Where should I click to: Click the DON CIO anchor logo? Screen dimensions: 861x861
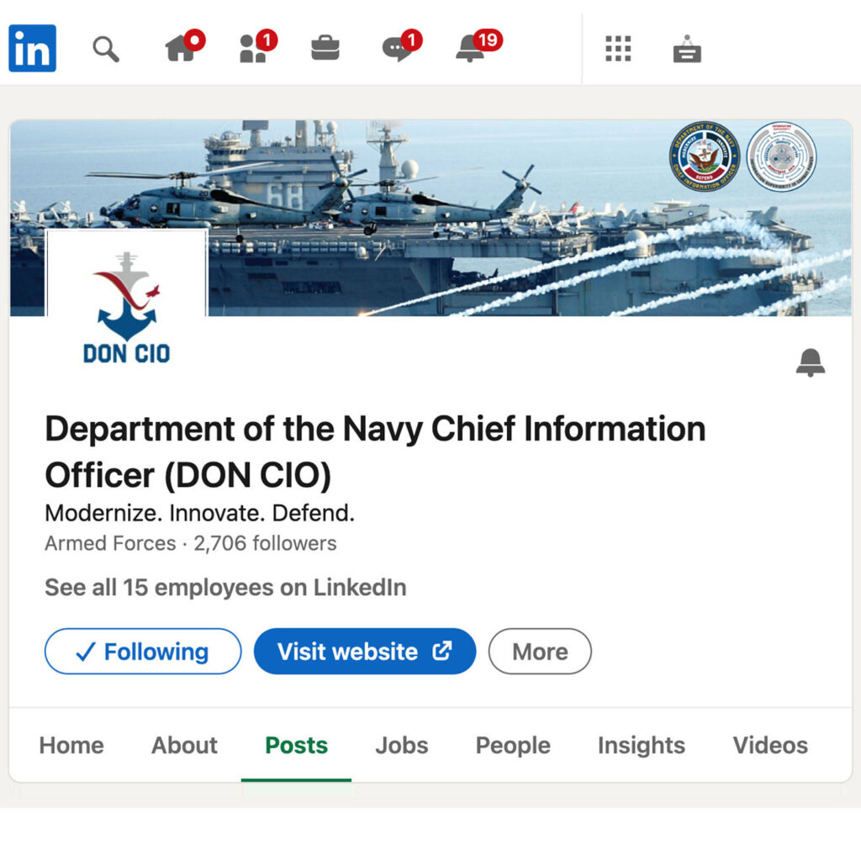coord(127,308)
